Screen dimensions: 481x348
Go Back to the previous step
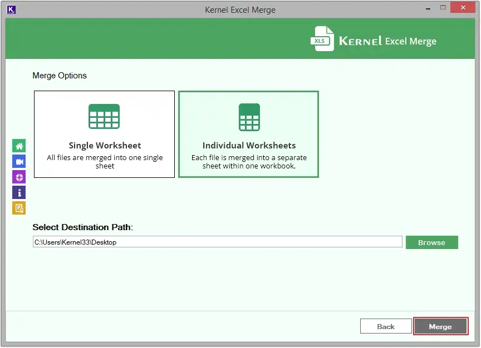385,326
